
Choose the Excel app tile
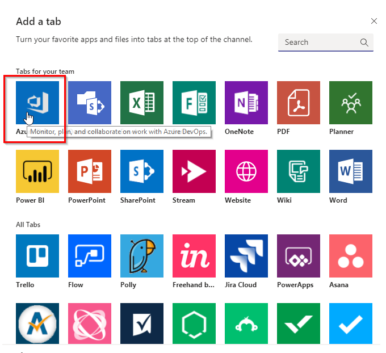tap(142, 103)
